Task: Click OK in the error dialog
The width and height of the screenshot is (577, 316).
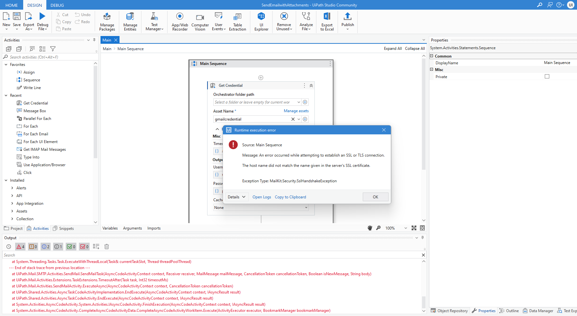Action: coord(375,197)
